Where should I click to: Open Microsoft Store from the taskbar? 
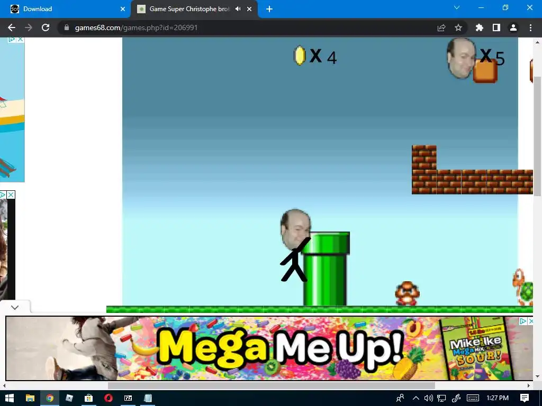[89, 398]
